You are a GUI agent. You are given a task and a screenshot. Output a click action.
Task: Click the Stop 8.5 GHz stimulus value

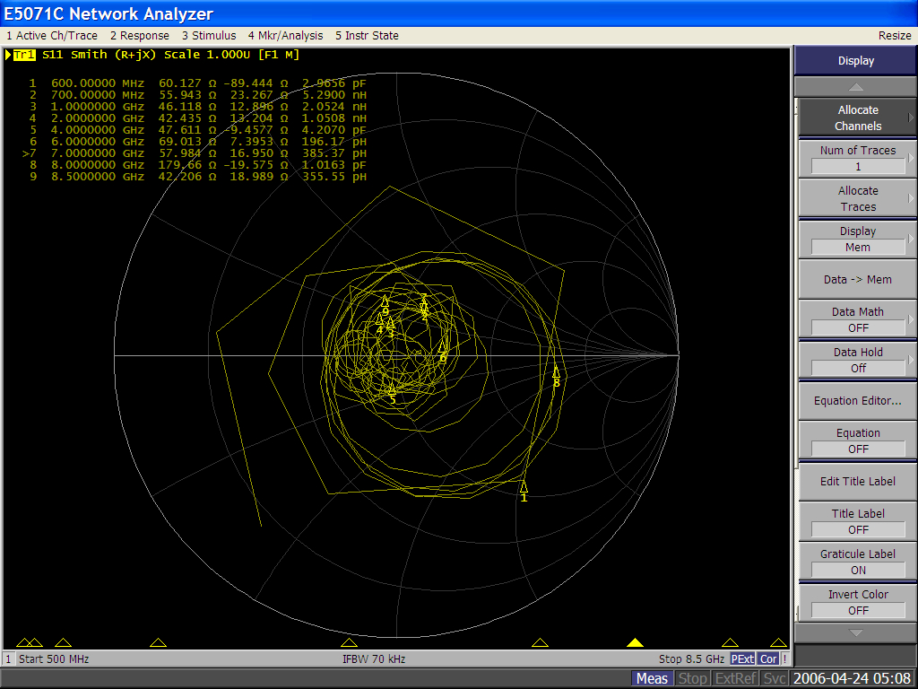point(691,659)
